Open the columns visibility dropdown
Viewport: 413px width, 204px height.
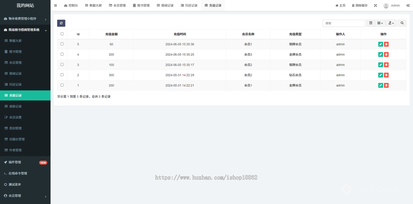coord(380,23)
